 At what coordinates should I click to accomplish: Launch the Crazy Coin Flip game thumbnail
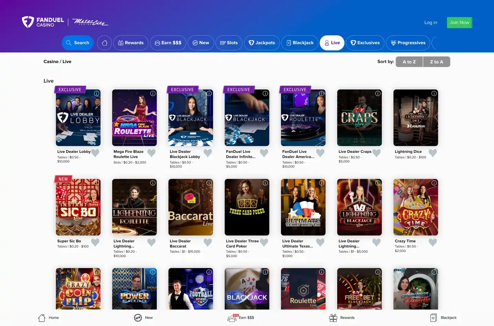coord(78,289)
